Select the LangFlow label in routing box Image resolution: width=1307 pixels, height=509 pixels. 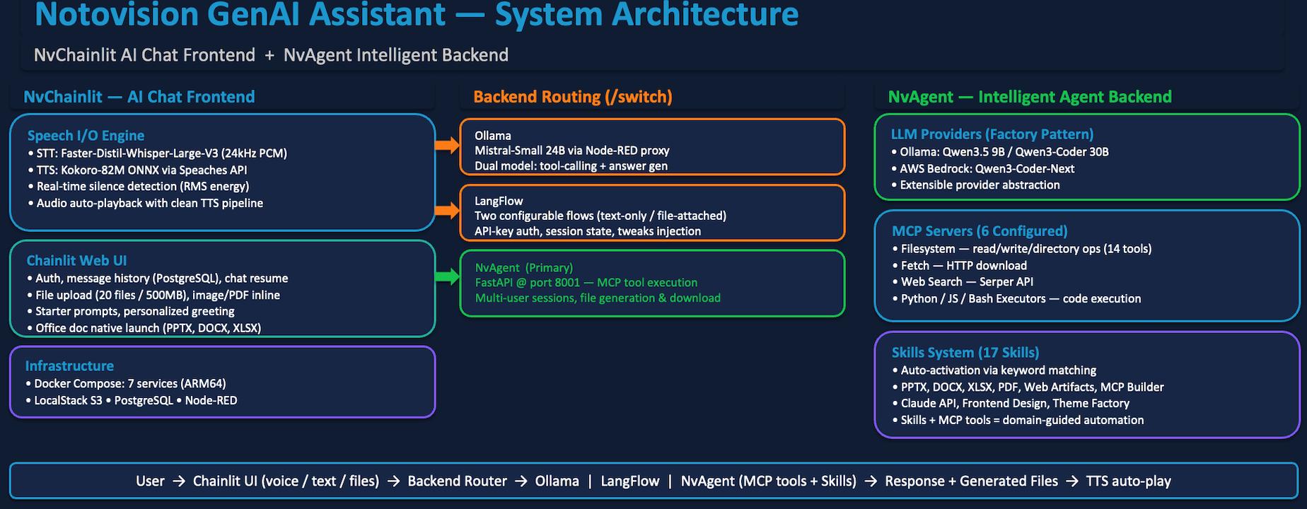coord(499,201)
